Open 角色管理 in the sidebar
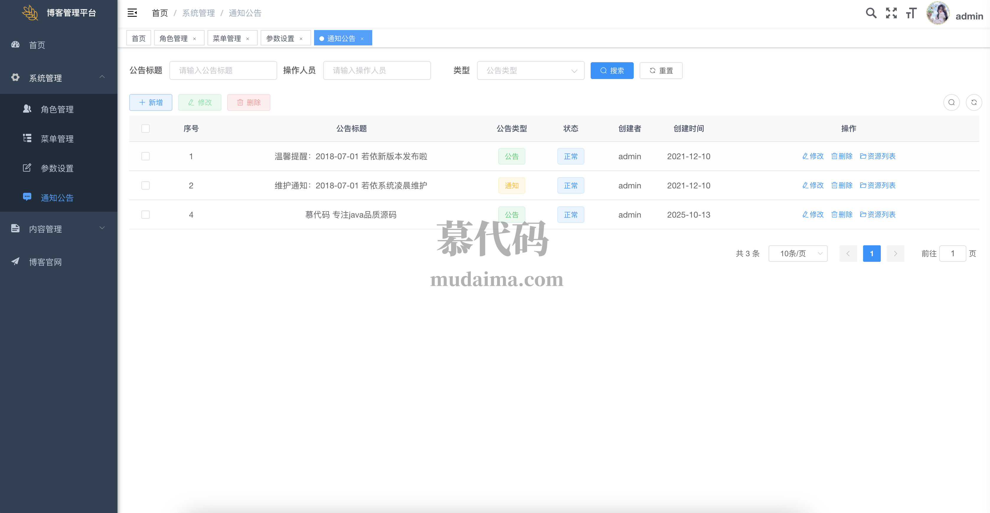The height and width of the screenshot is (513, 990). click(x=57, y=109)
